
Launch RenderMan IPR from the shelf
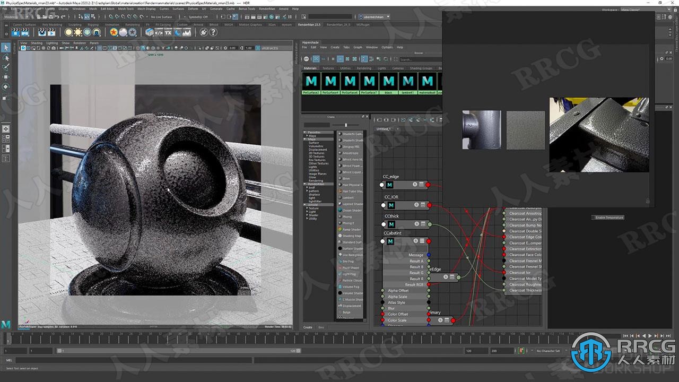25,32
